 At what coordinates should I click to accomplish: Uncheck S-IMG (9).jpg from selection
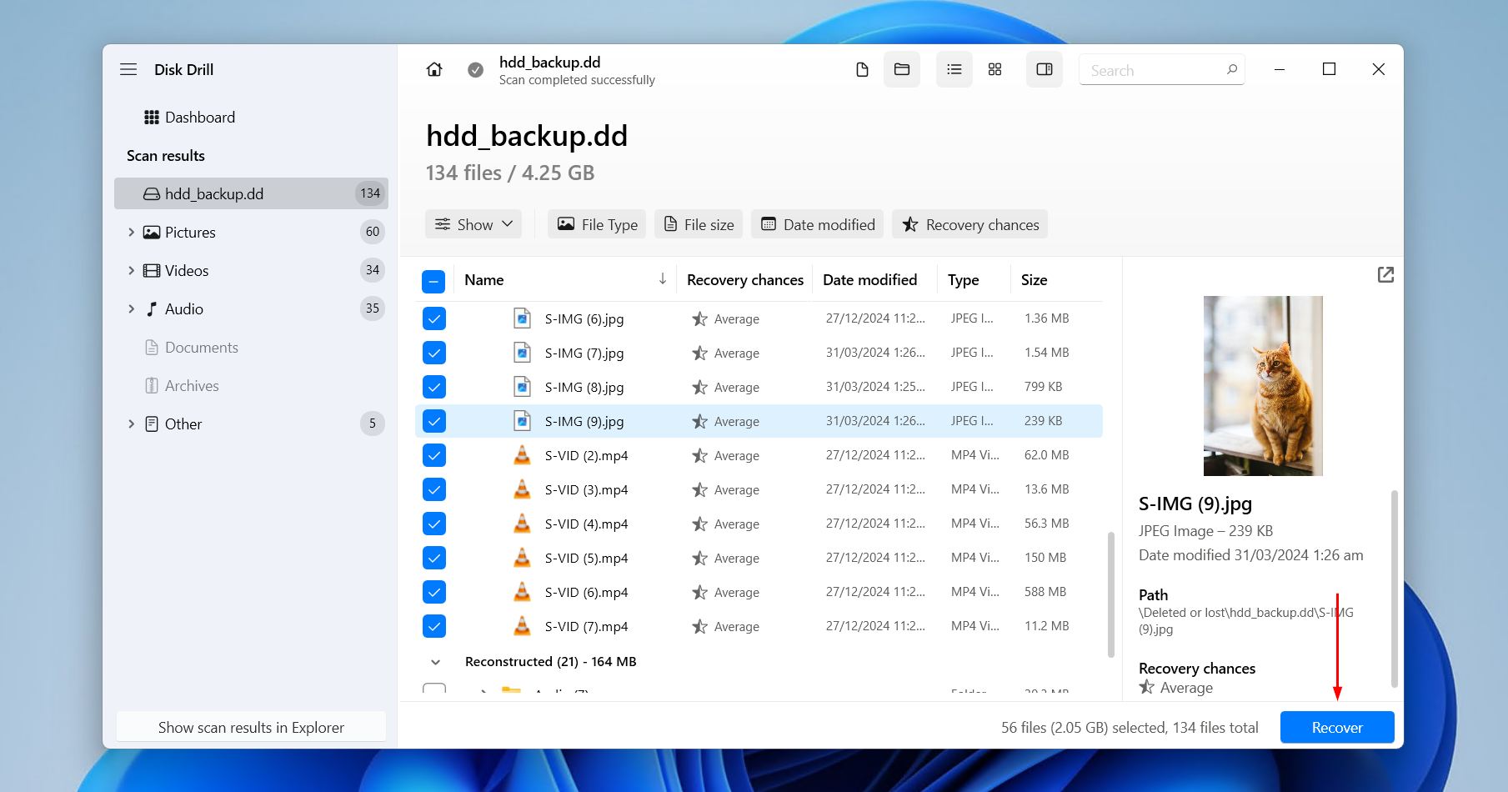tap(433, 421)
